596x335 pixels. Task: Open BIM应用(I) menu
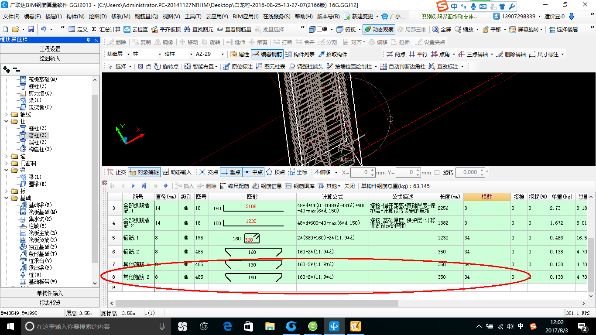(x=245, y=17)
